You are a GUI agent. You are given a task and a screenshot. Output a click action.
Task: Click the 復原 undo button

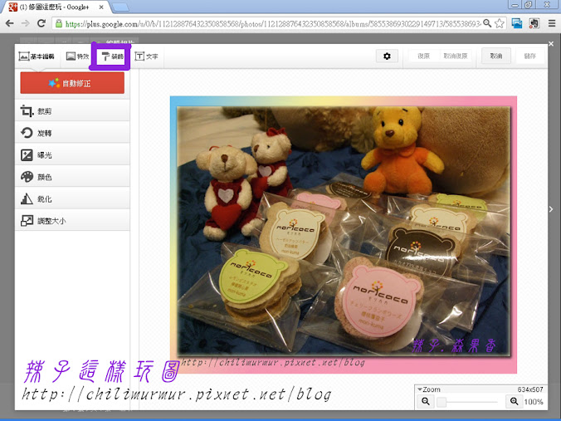coord(423,56)
